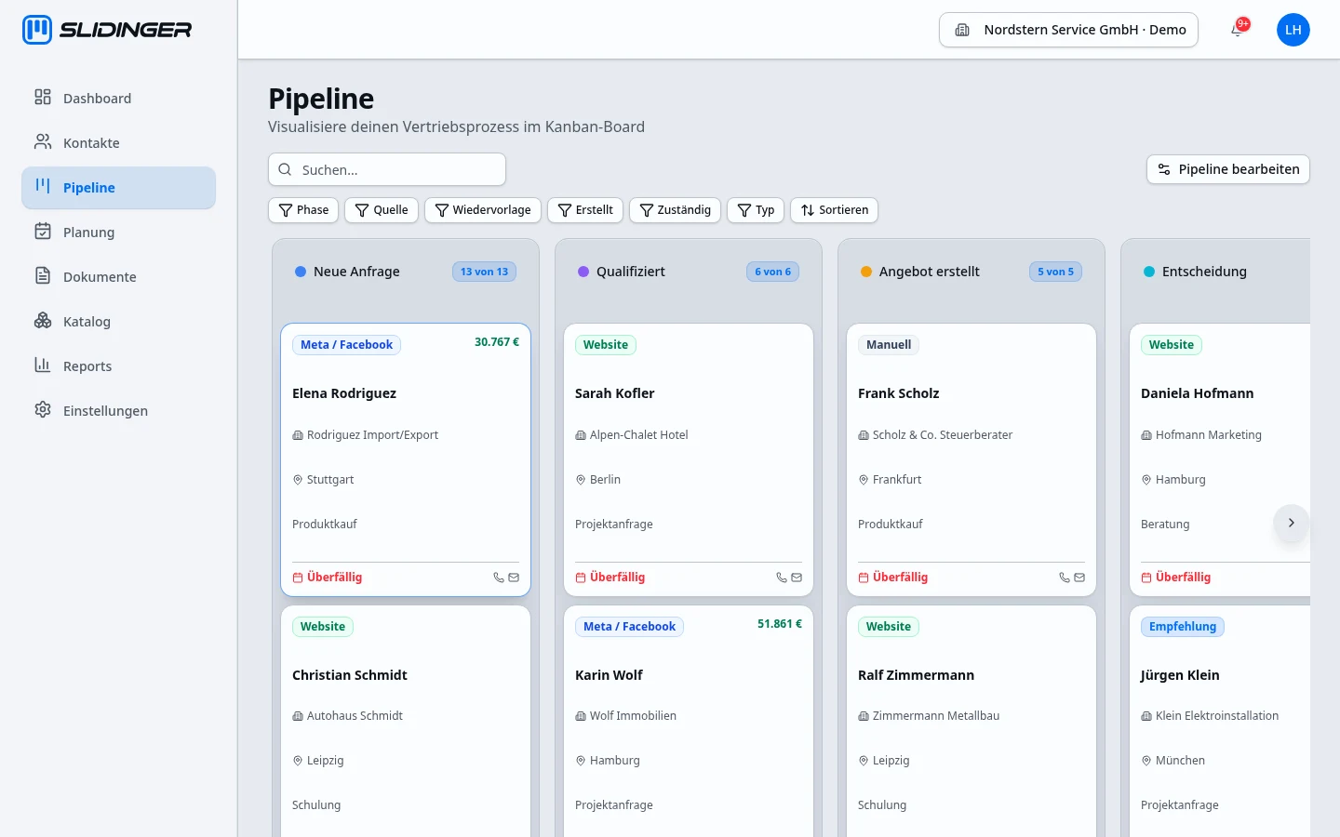
Task: Click the location pin next to Frankfurt
Action: click(x=864, y=480)
